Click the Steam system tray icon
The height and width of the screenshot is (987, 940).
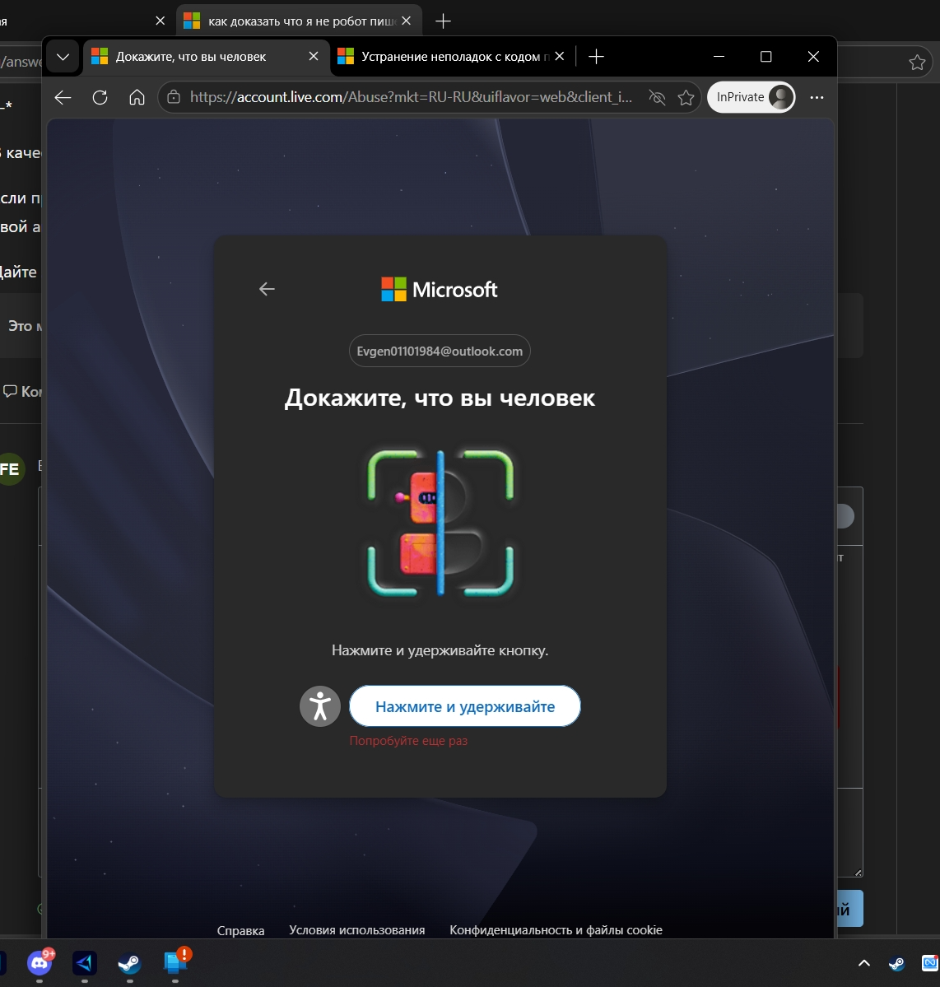pyautogui.click(x=896, y=964)
